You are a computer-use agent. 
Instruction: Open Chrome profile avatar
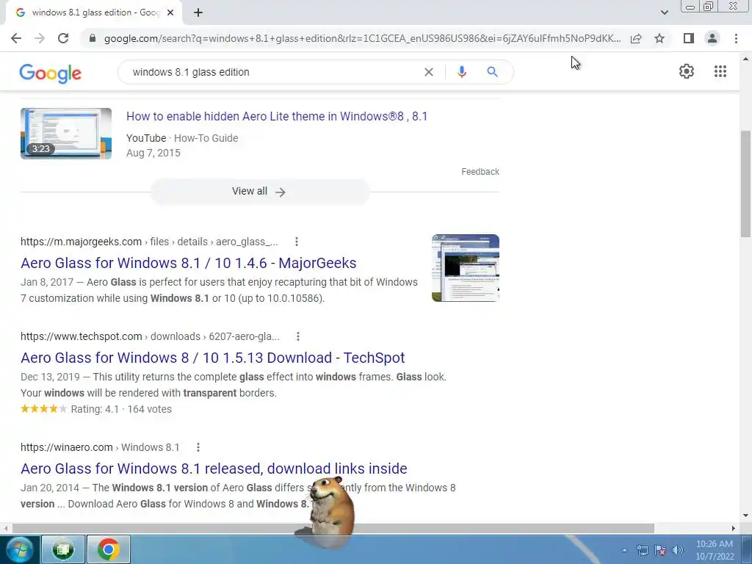click(x=712, y=38)
